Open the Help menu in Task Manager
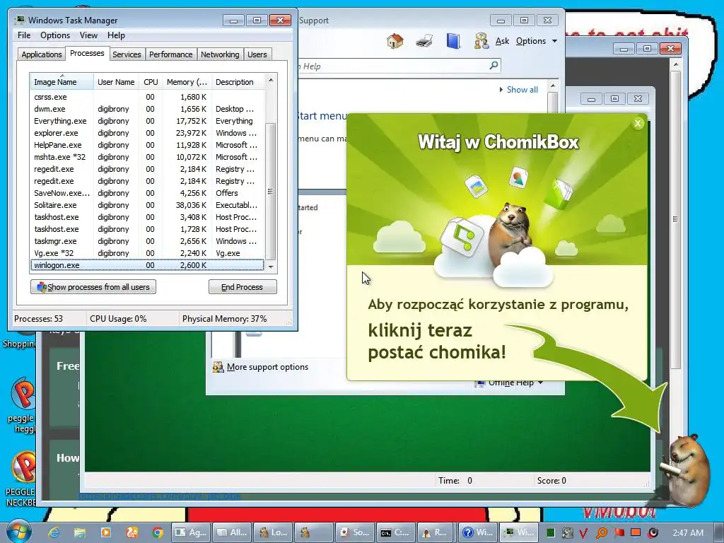 pos(116,35)
